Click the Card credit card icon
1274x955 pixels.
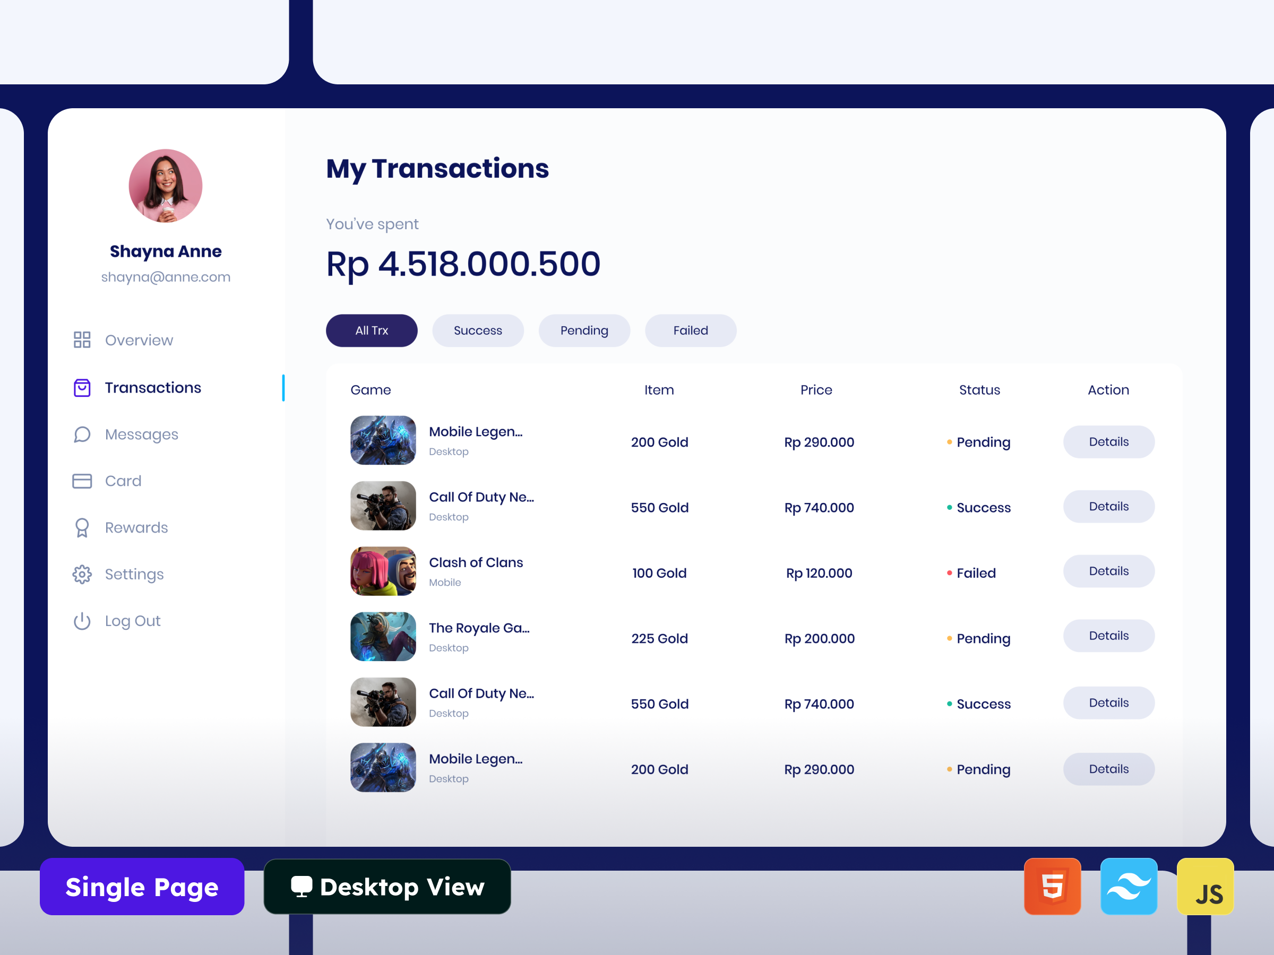coord(82,481)
